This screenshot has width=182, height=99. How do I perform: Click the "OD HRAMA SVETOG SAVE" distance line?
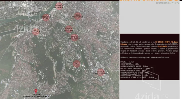pos(133,71)
